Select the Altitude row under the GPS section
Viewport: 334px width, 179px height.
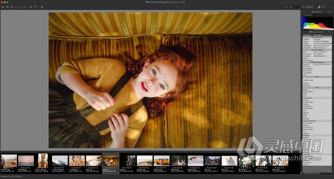(317, 83)
